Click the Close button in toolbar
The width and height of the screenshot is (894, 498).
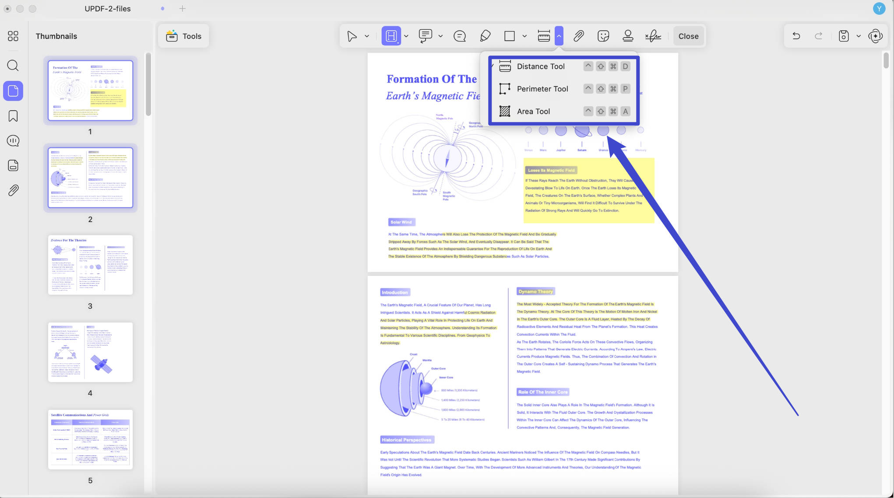click(688, 36)
